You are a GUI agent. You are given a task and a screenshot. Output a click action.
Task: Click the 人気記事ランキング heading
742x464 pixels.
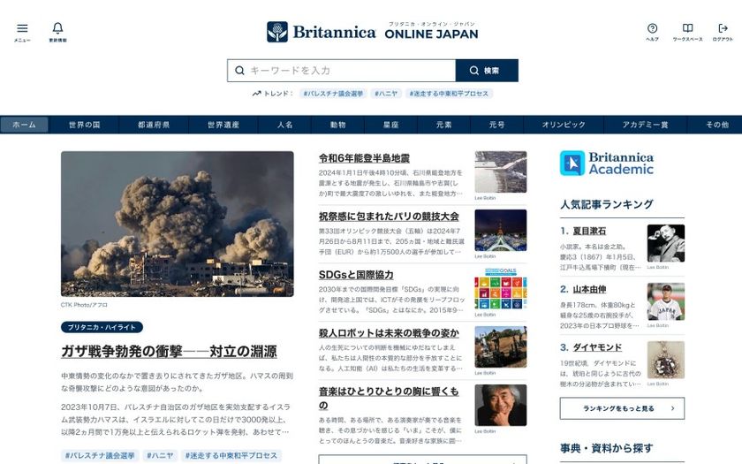click(x=607, y=204)
